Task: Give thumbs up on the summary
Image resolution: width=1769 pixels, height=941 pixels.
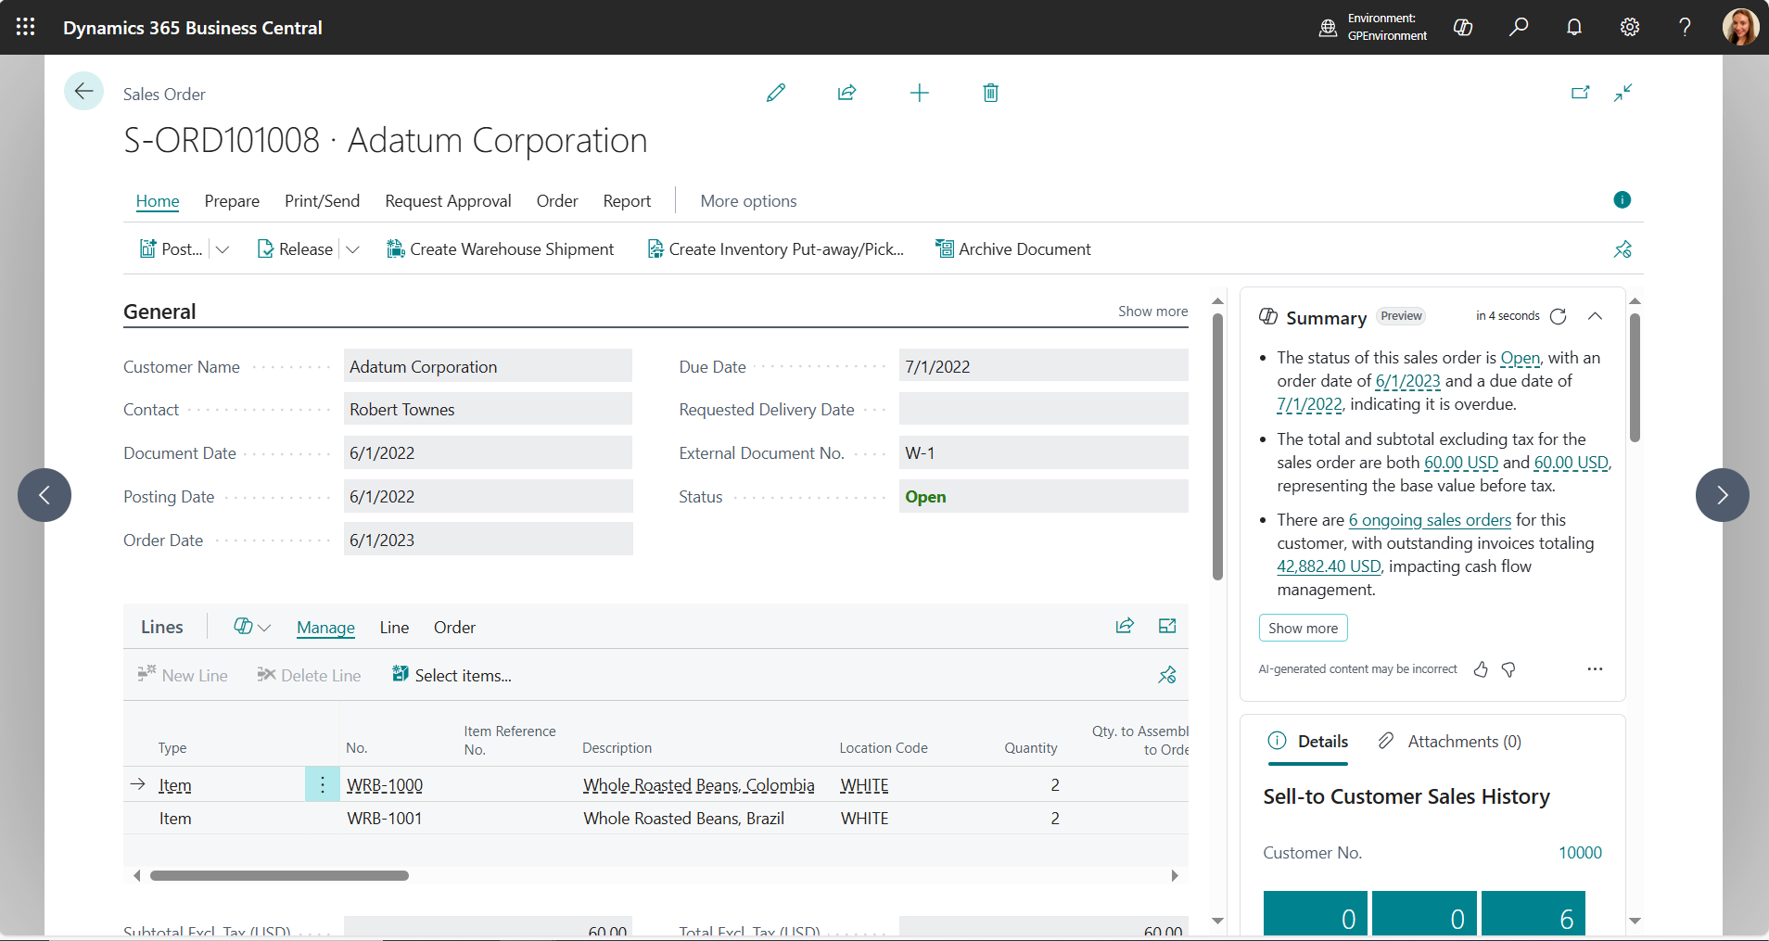Action: tap(1481, 669)
